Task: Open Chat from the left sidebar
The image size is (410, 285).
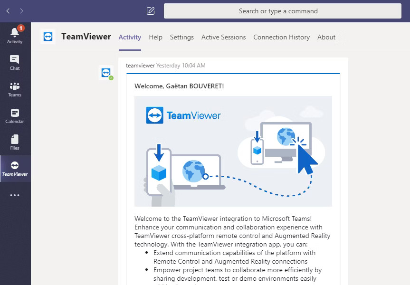Action: (x=15, y=63)
